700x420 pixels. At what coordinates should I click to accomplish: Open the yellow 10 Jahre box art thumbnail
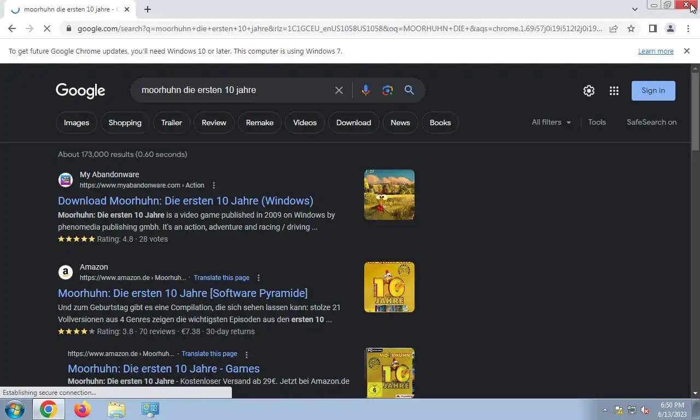point(389,287)
